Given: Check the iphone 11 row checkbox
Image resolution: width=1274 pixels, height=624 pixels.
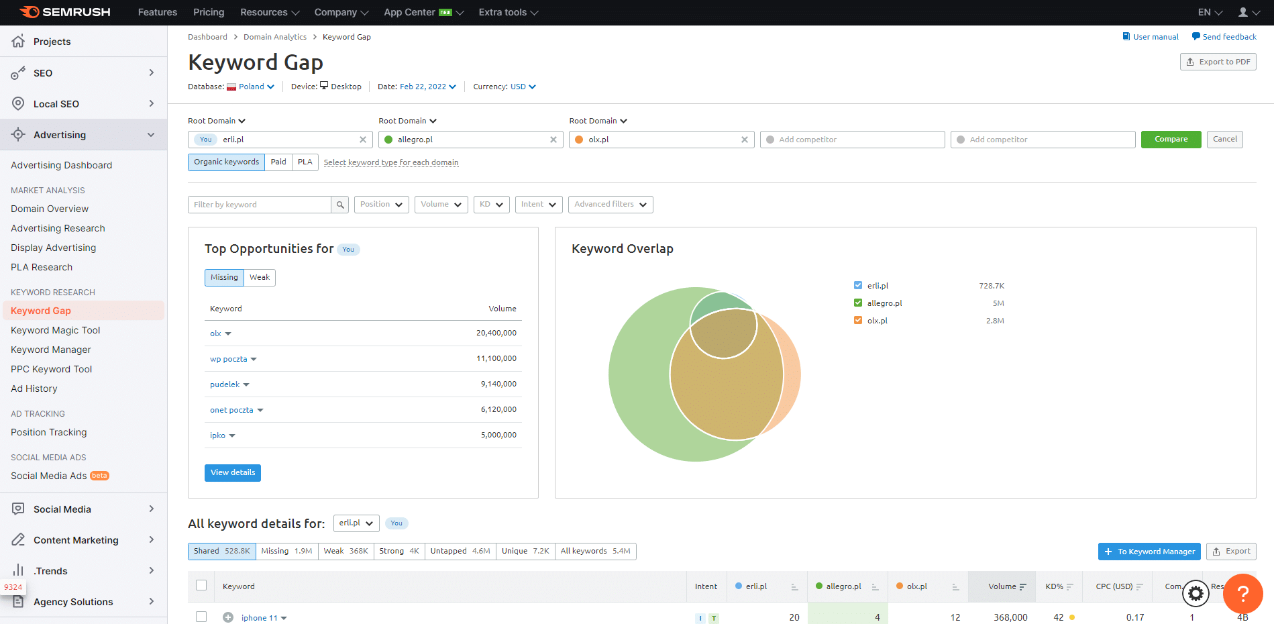Looking at the screenshot, I should click(x=201, y=617).
